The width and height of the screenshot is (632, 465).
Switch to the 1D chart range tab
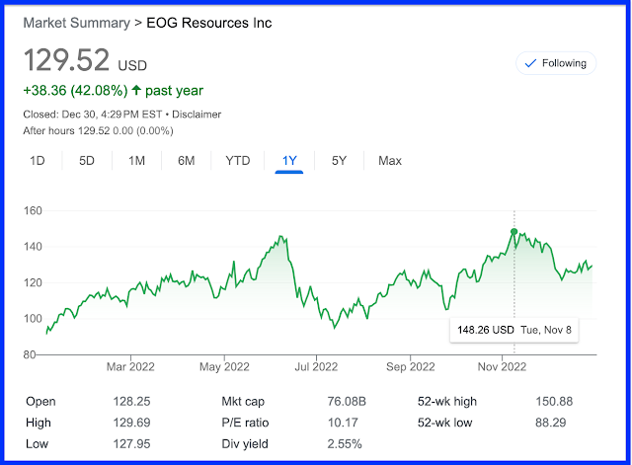tap(38, 161)
